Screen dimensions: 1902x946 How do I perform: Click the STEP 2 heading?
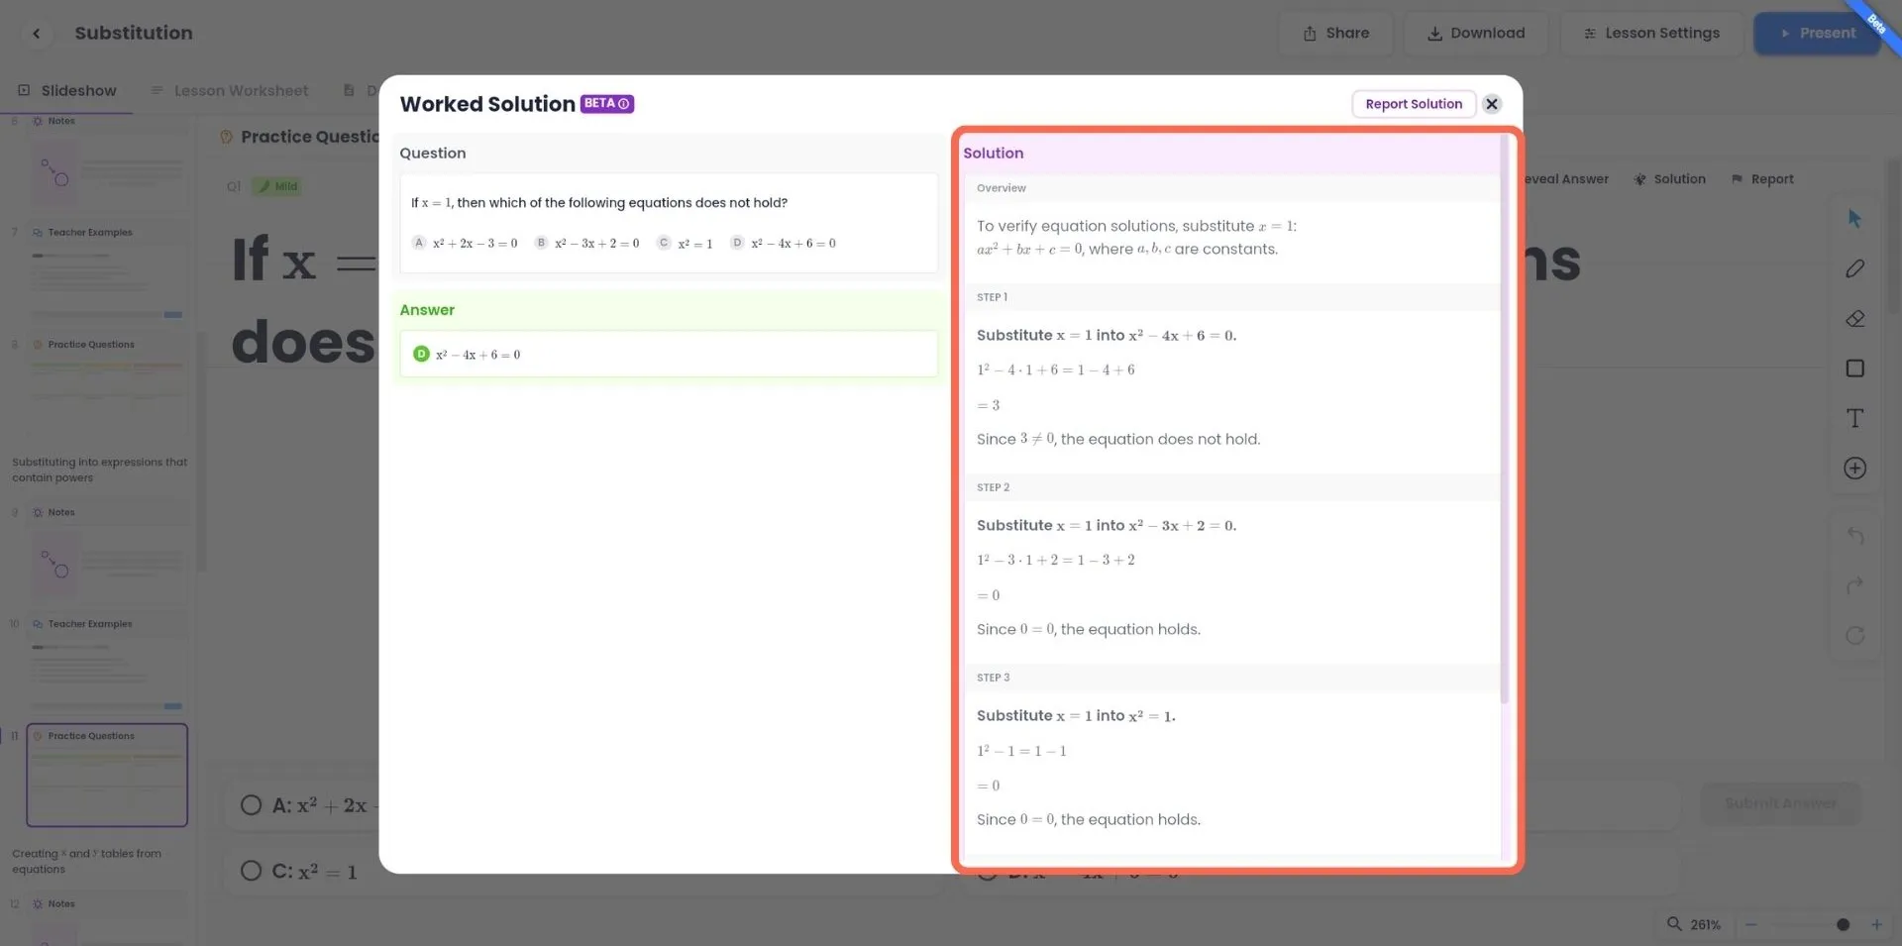click(x=993, y=487)
